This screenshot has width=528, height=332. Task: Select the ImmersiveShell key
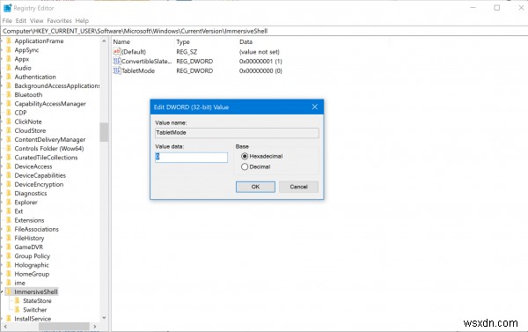pos(36,291)
